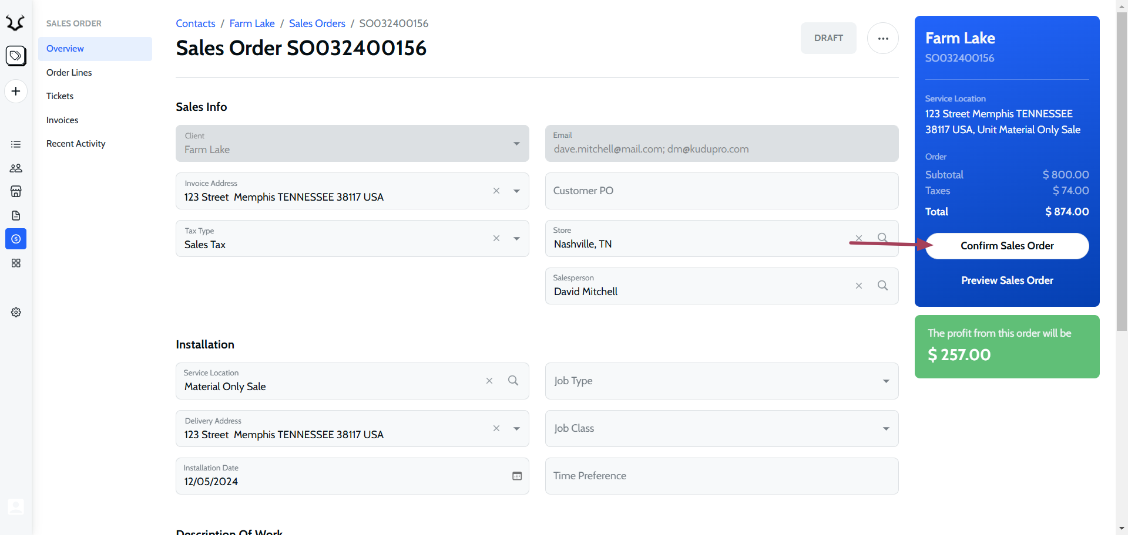Open the Invoices sidebar item
Screen dimensions: 1128x535
pos(62,120)
